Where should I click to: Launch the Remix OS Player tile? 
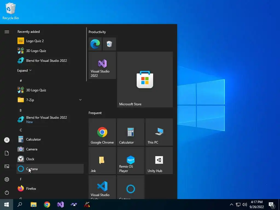131,161
